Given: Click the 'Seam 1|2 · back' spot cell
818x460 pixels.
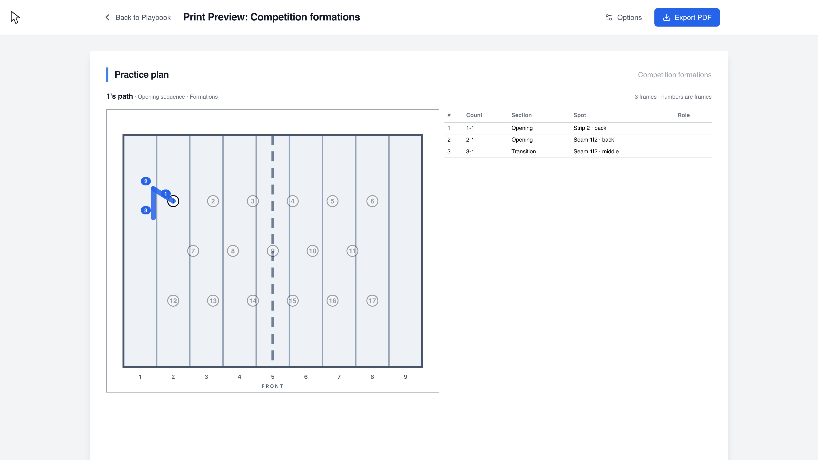Looking at the screenshot, I should pos(594,140).
